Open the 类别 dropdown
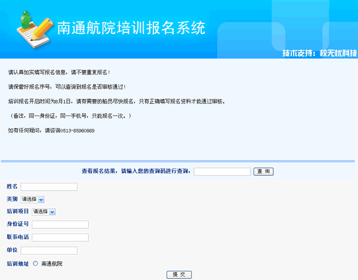The width and height of the screenshot is (358, 280). 32,200
